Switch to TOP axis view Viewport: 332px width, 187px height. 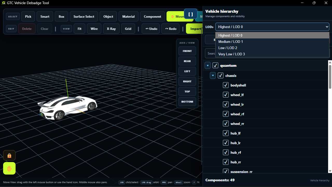[x=187, y=91]
